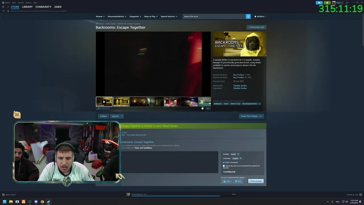Screen dimensions: 364x205
Task: Expand Special Sections dropdown
Action: [x=169, y=17]
